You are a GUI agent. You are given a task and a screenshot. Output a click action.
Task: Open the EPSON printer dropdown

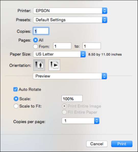[70, 11]
